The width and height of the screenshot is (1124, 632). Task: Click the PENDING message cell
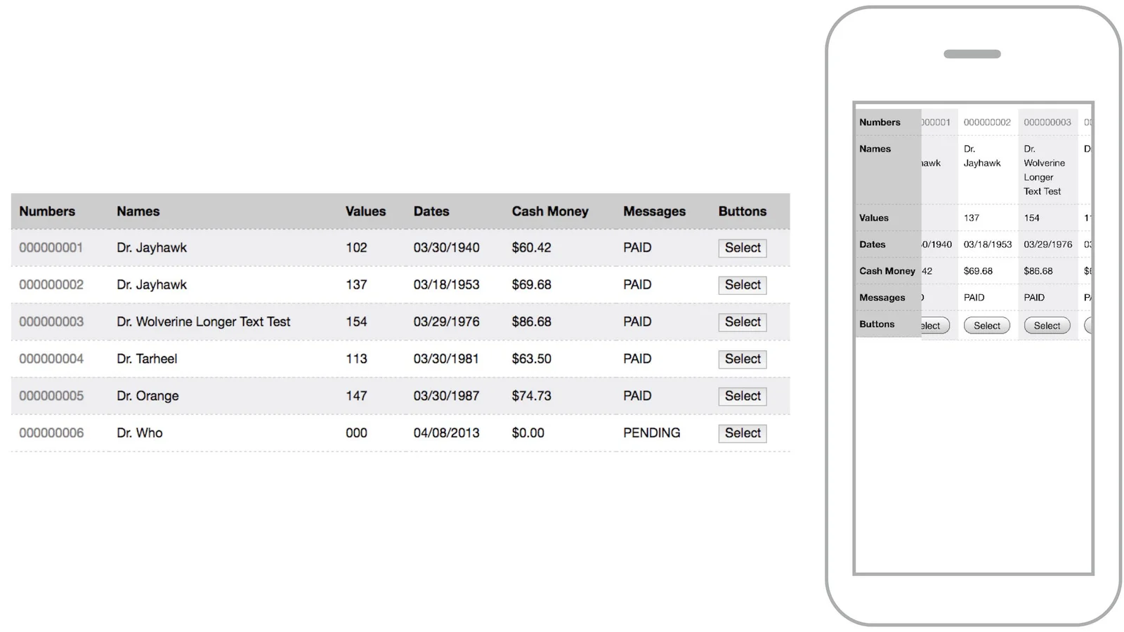651,433
